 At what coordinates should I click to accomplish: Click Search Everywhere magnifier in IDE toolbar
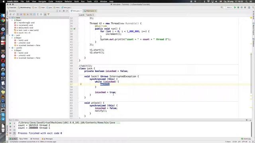tap(253, 8)
